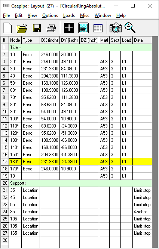Click the Matl column header
Screen dimensions: 159x249
click(104, 40)
